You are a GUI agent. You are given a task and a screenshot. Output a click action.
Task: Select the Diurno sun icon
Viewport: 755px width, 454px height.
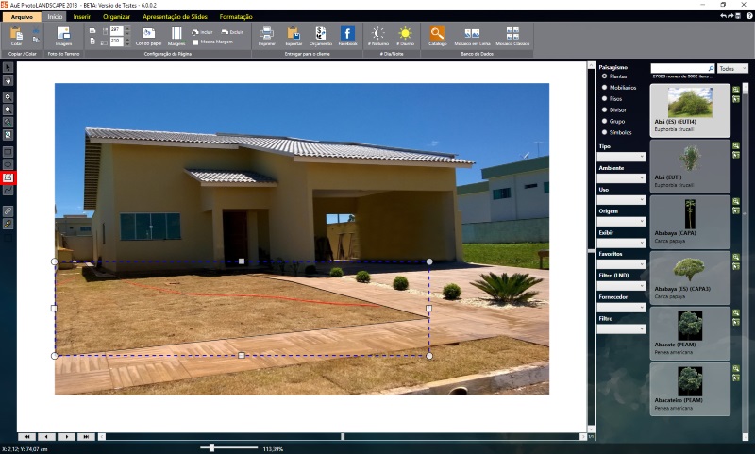point(405,33)
